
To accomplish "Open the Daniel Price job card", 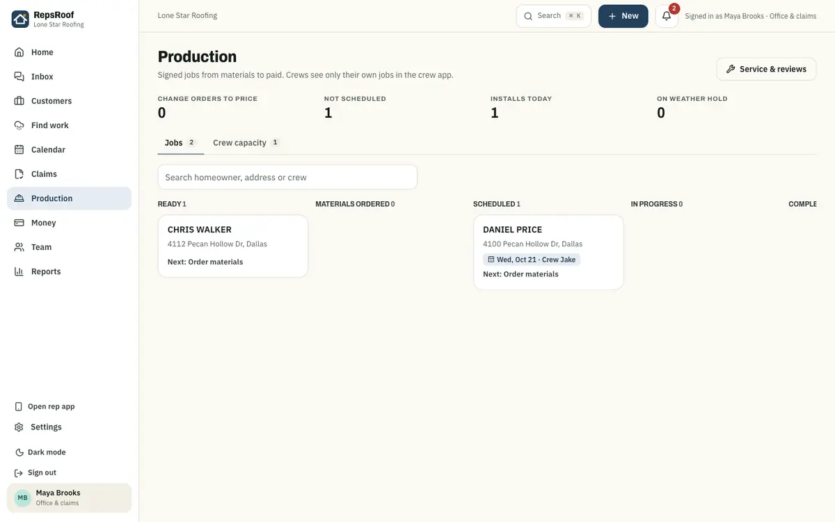I will click(548, 252).
